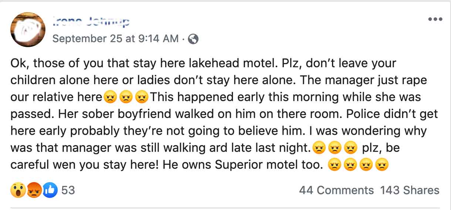Viewport: 451px width, 210px height.
Task: Click the September 25 at 9:14 AM timestamp
Action: click(115, 38)
